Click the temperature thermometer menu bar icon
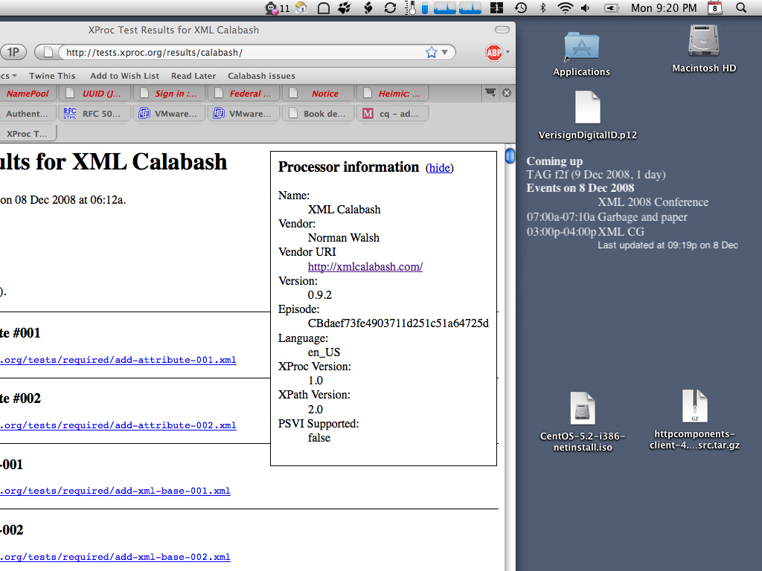Viewport: 762px width, 571px height. 411,7
